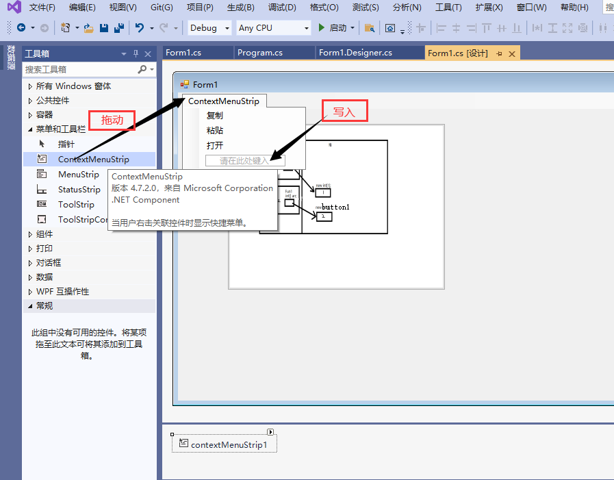
Task: Click the find in files folder icon
Action: pos(369,28)
